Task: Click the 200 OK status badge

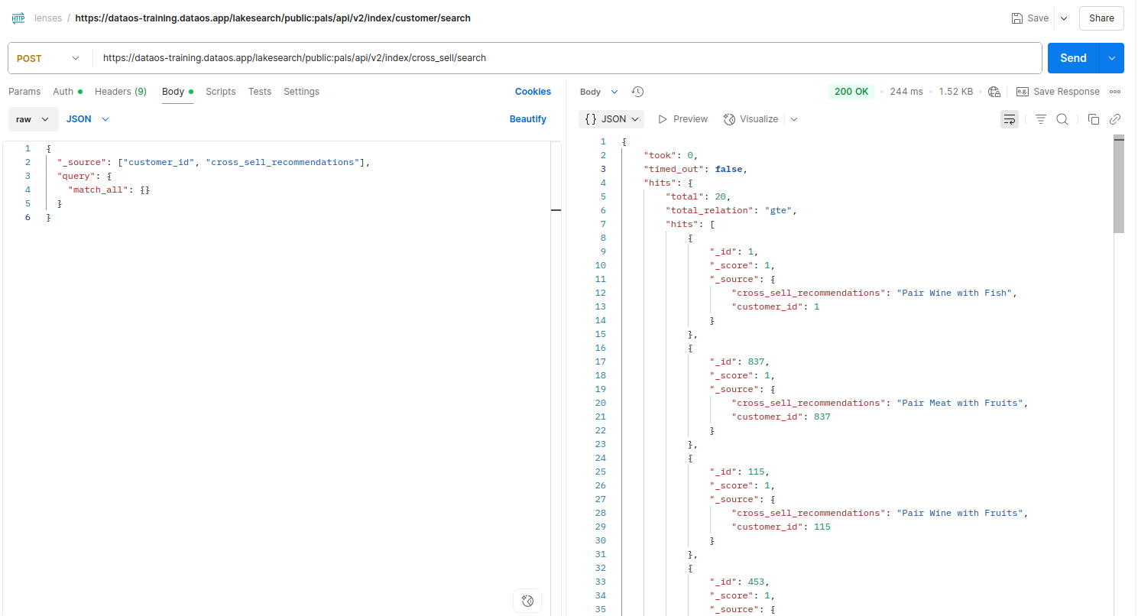Action: coord(851,92)
